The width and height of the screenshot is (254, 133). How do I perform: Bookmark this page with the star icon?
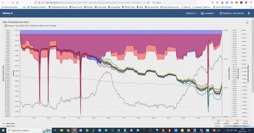click(148, 3)
